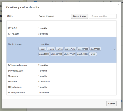Click the Borrar todos button
Viewport: 123px width, 111px height.
pos(80,16)
